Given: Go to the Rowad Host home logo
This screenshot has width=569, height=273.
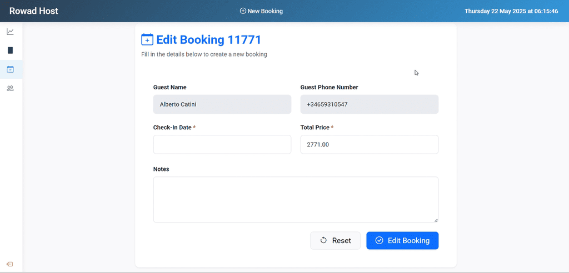Looking at the screenshot, I should 34,11.
